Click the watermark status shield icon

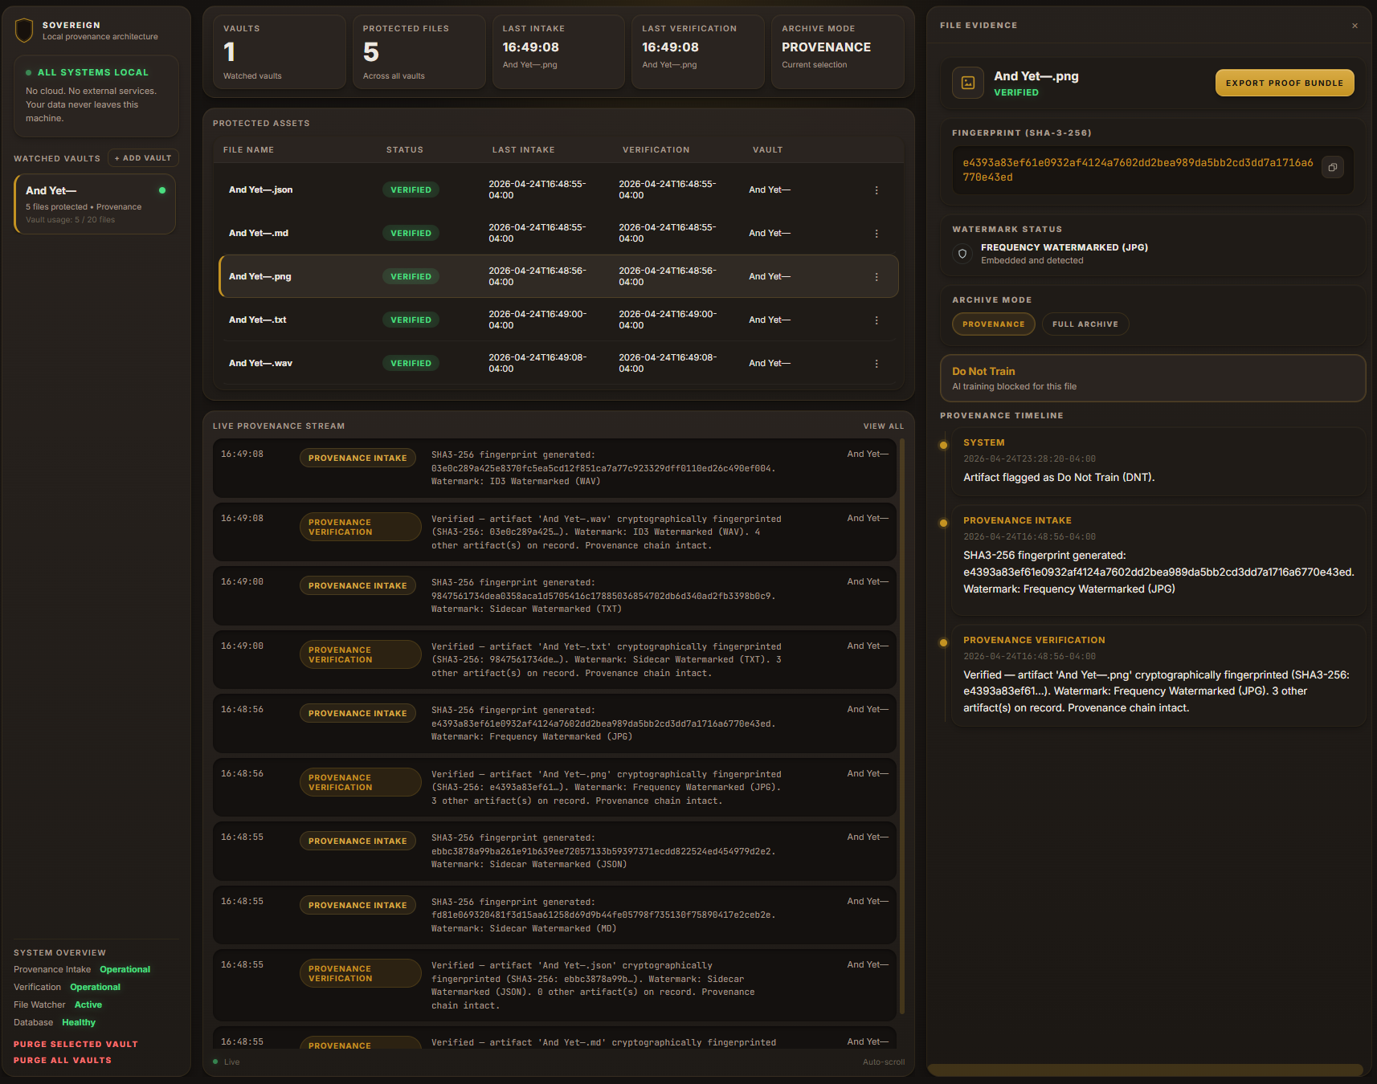[x=962, y=254]
